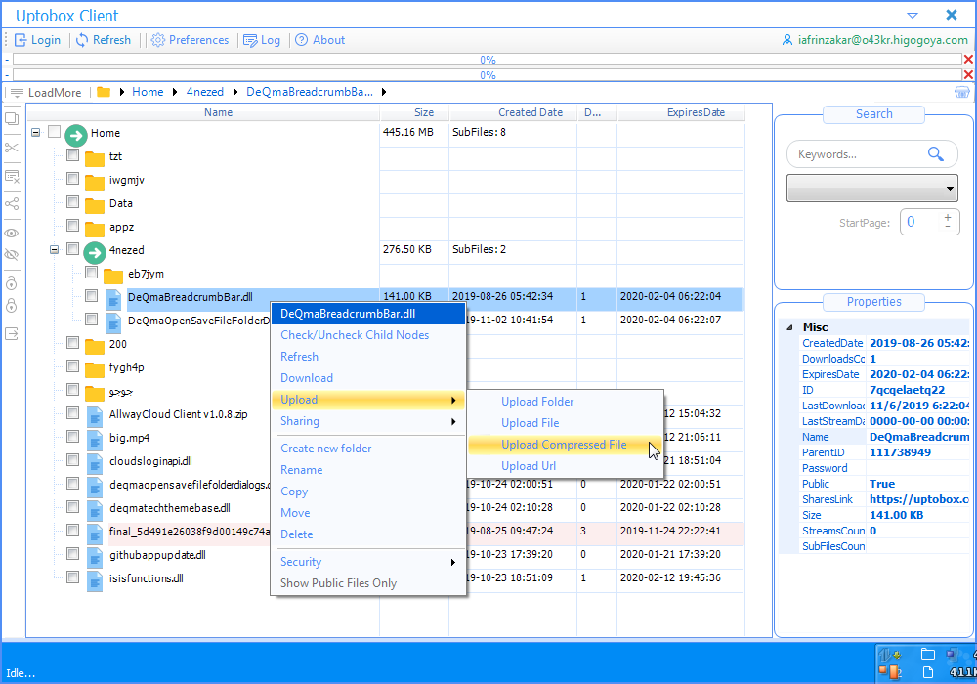Image resolution: width=977 pixels, height=684 pixels.
Task: Choose Upload Folder from submenu
Action: tap(537, 402)
